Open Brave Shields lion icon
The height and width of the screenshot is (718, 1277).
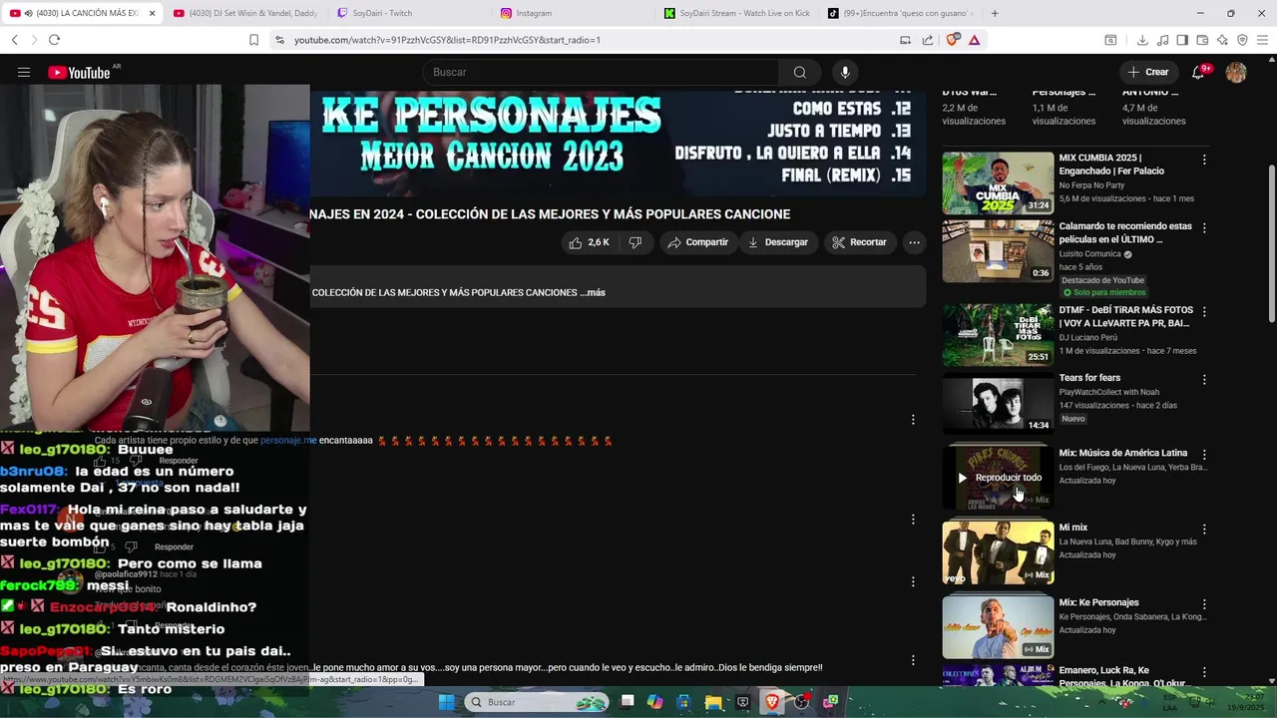[952, 40]
